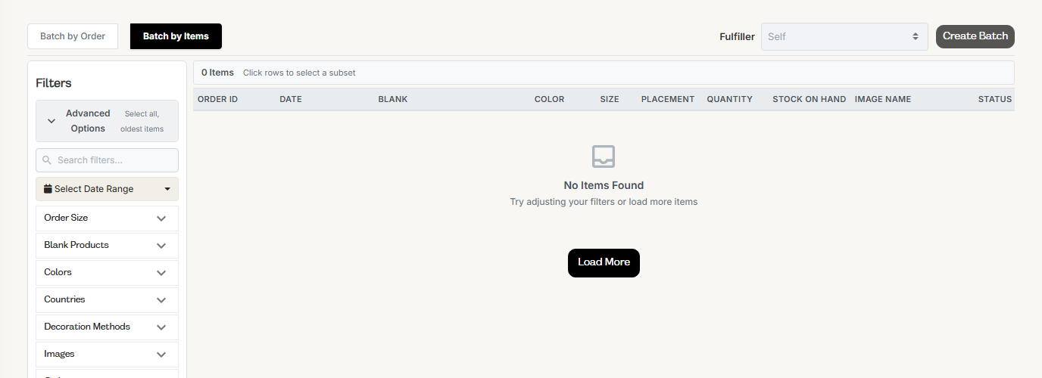The width and height of the screenshot is (1042, 378).
Task: Click the BLANK column header
Action: 393,99
